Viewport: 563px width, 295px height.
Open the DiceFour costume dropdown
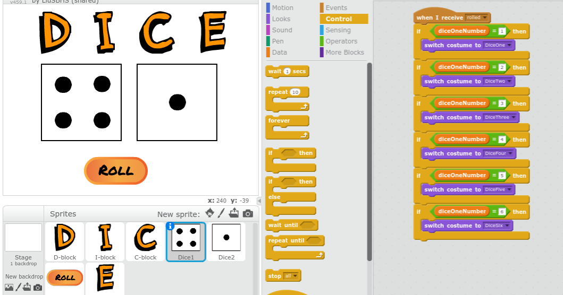(498, 153)
